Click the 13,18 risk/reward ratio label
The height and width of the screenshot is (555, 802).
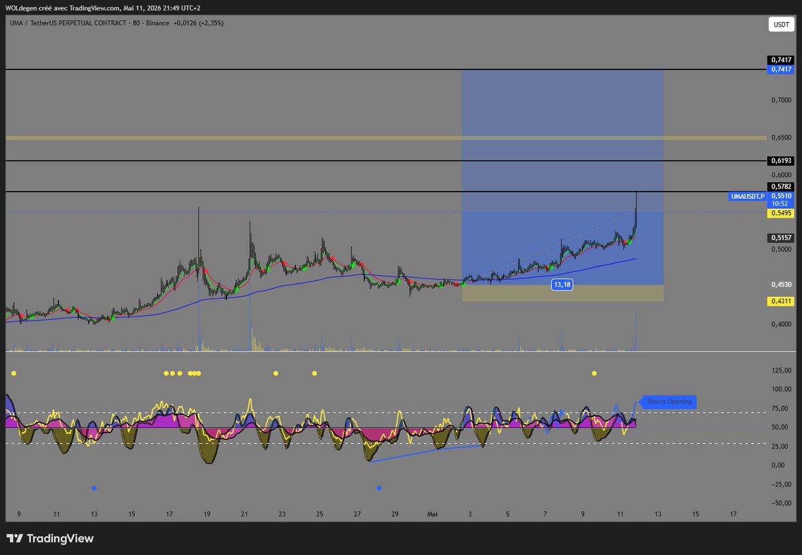[x=561, y=285]
